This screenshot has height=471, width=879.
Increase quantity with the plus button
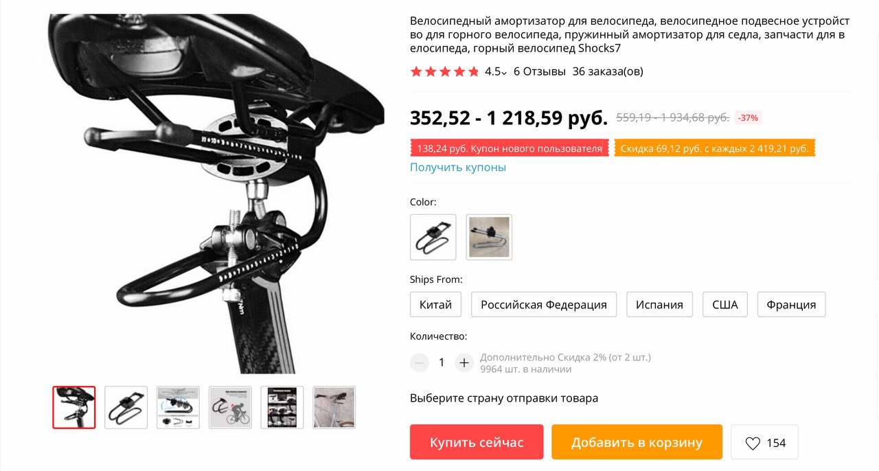click(464, 363)
